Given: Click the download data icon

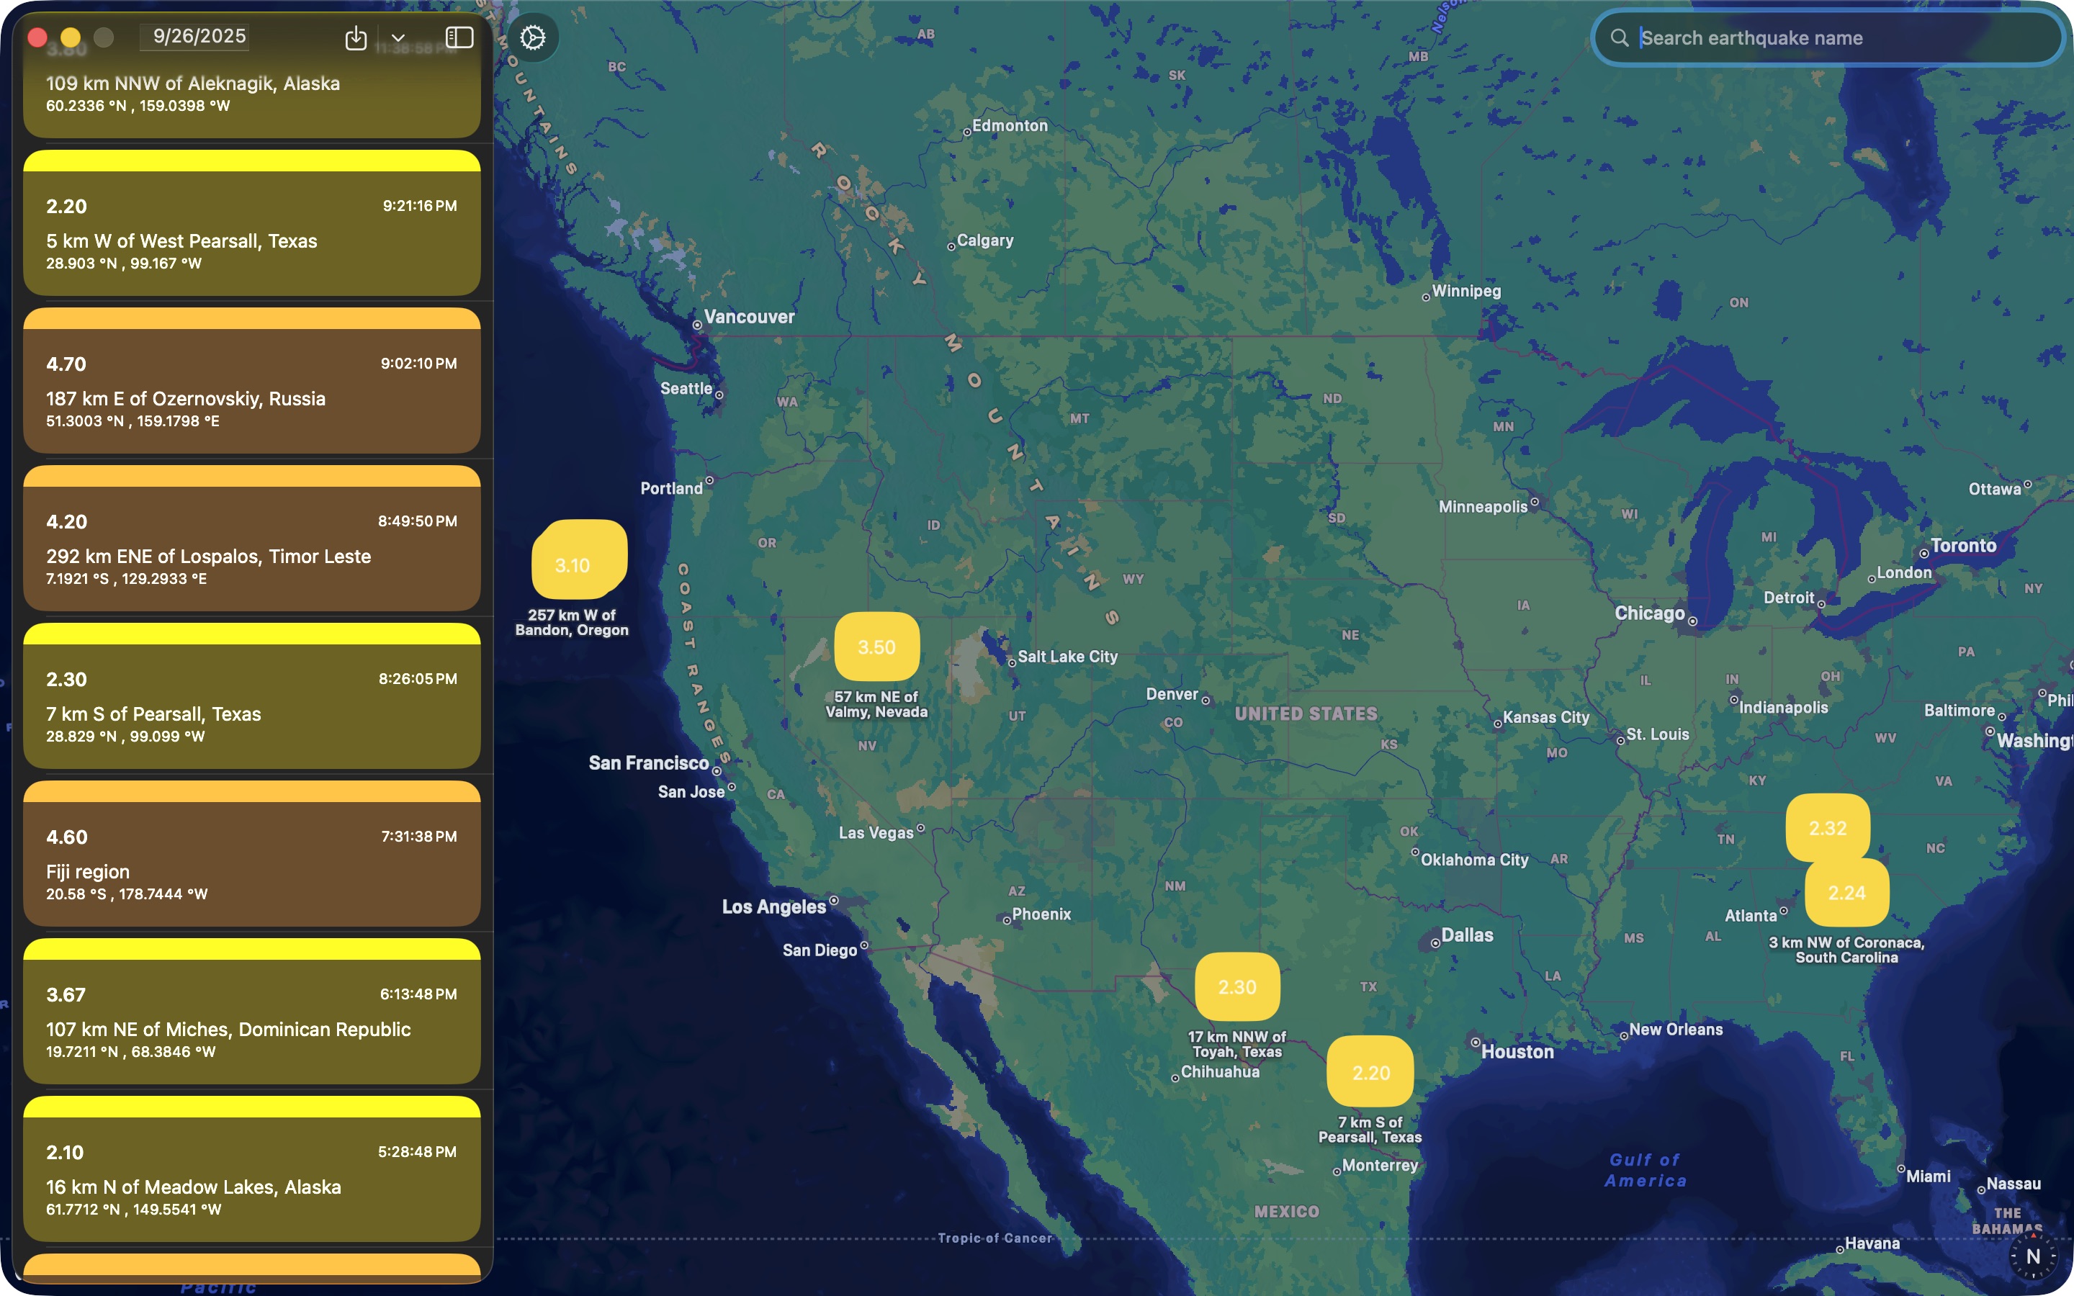Looking at the screenshot, I should (356, 37).
